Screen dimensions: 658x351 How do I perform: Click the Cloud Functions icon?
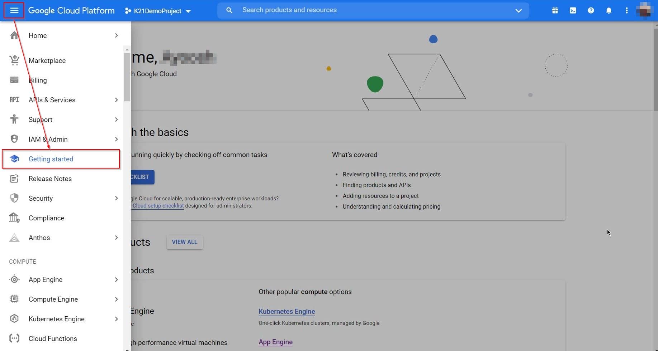tap(14, 338)
